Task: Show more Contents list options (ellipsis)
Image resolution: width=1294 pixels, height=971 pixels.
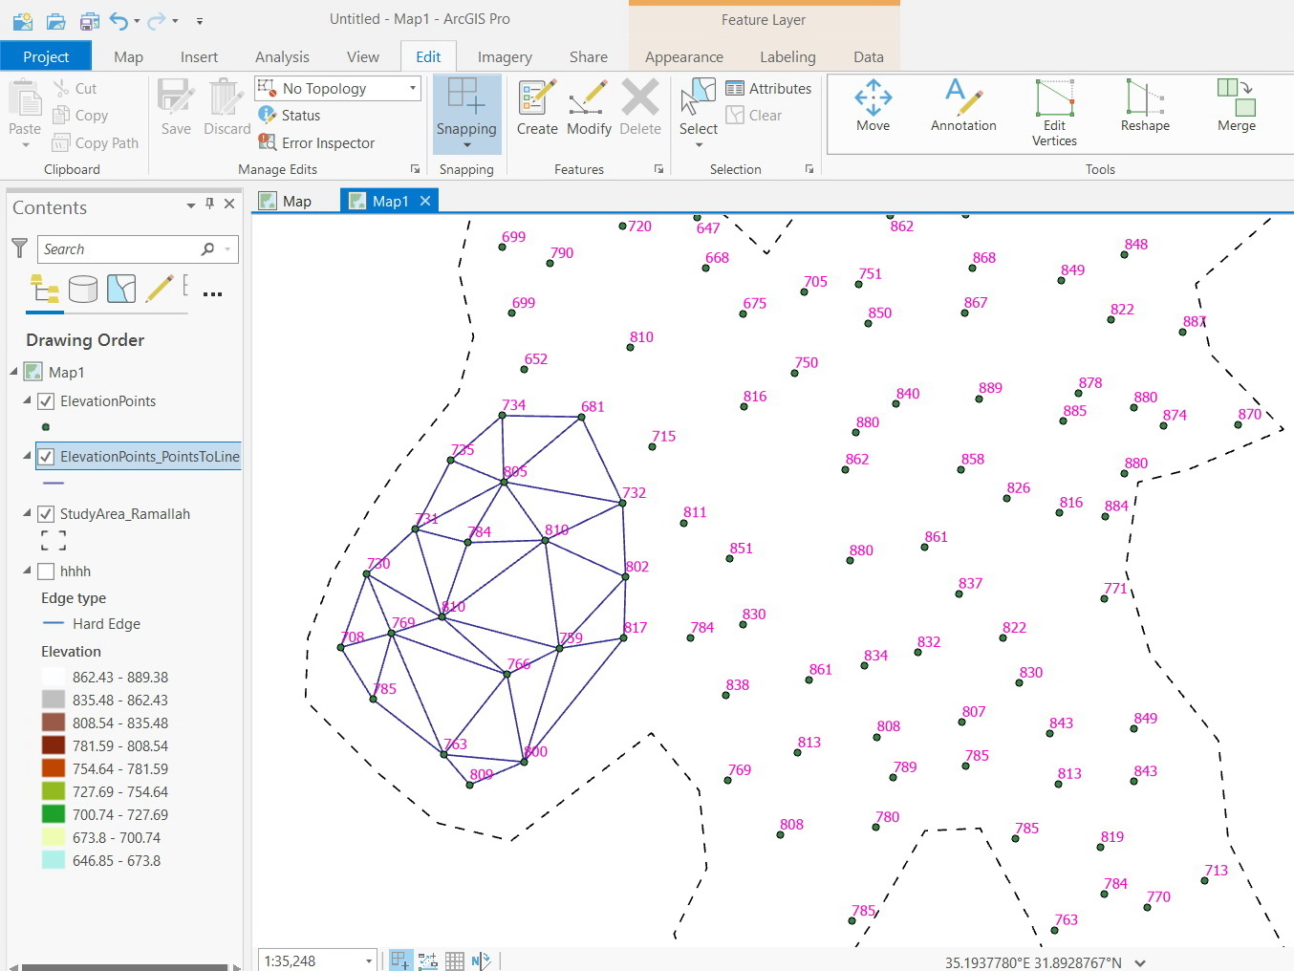Action: [x=212, y=293]
